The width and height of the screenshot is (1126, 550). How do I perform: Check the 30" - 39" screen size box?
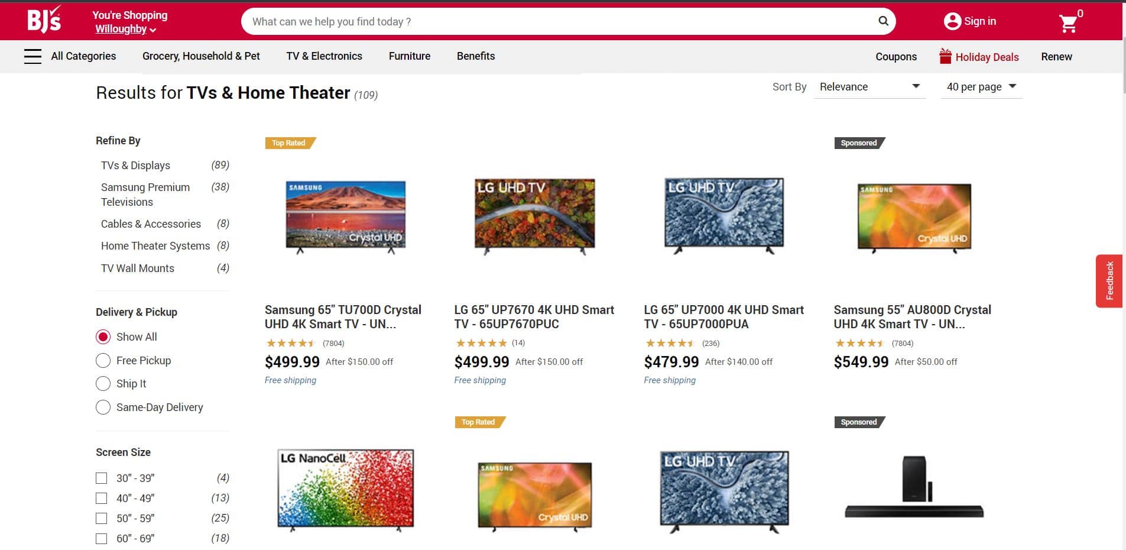click(x=102, y=478)
